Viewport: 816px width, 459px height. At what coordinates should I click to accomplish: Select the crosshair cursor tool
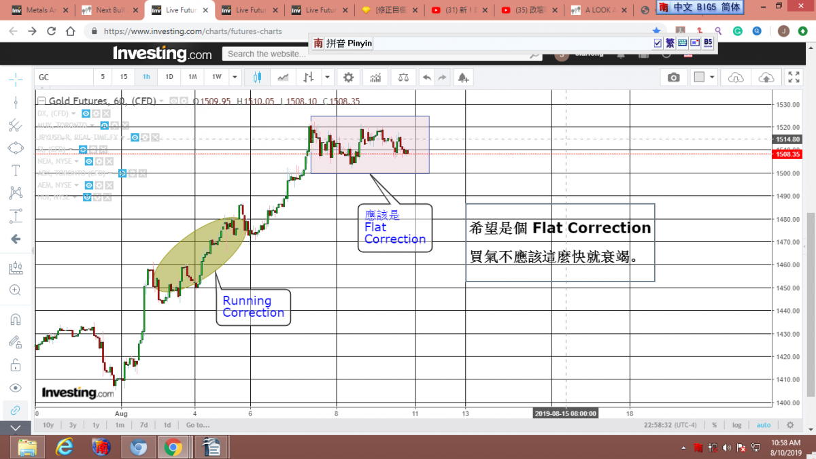pos(16,80)
